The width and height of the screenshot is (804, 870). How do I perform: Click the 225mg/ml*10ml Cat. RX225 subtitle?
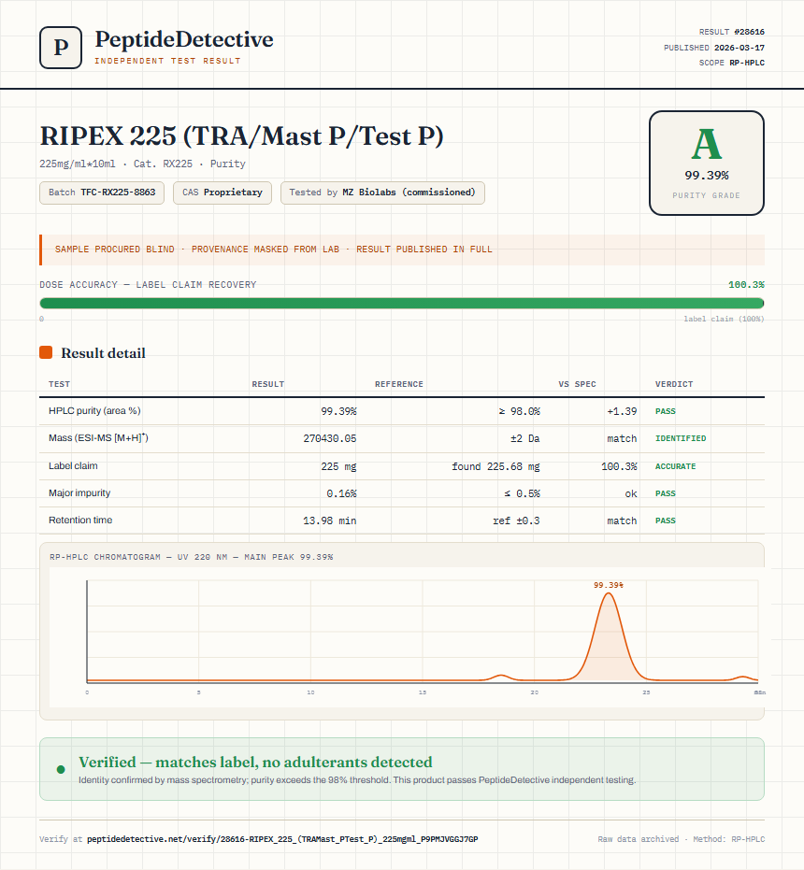tap(142, 164)
